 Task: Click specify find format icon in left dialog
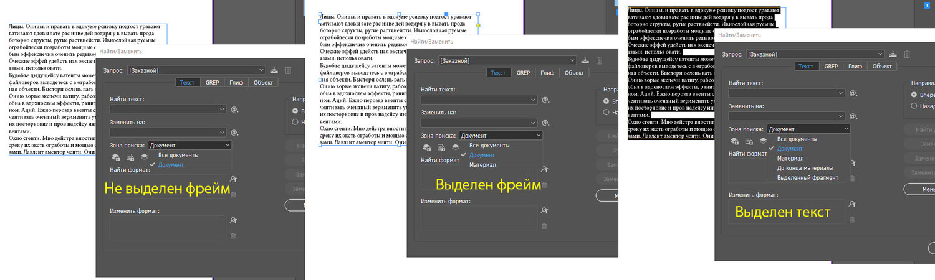(233, 179)
